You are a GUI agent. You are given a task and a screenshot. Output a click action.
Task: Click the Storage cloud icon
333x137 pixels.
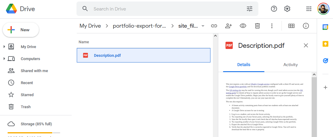pos(11,124)
